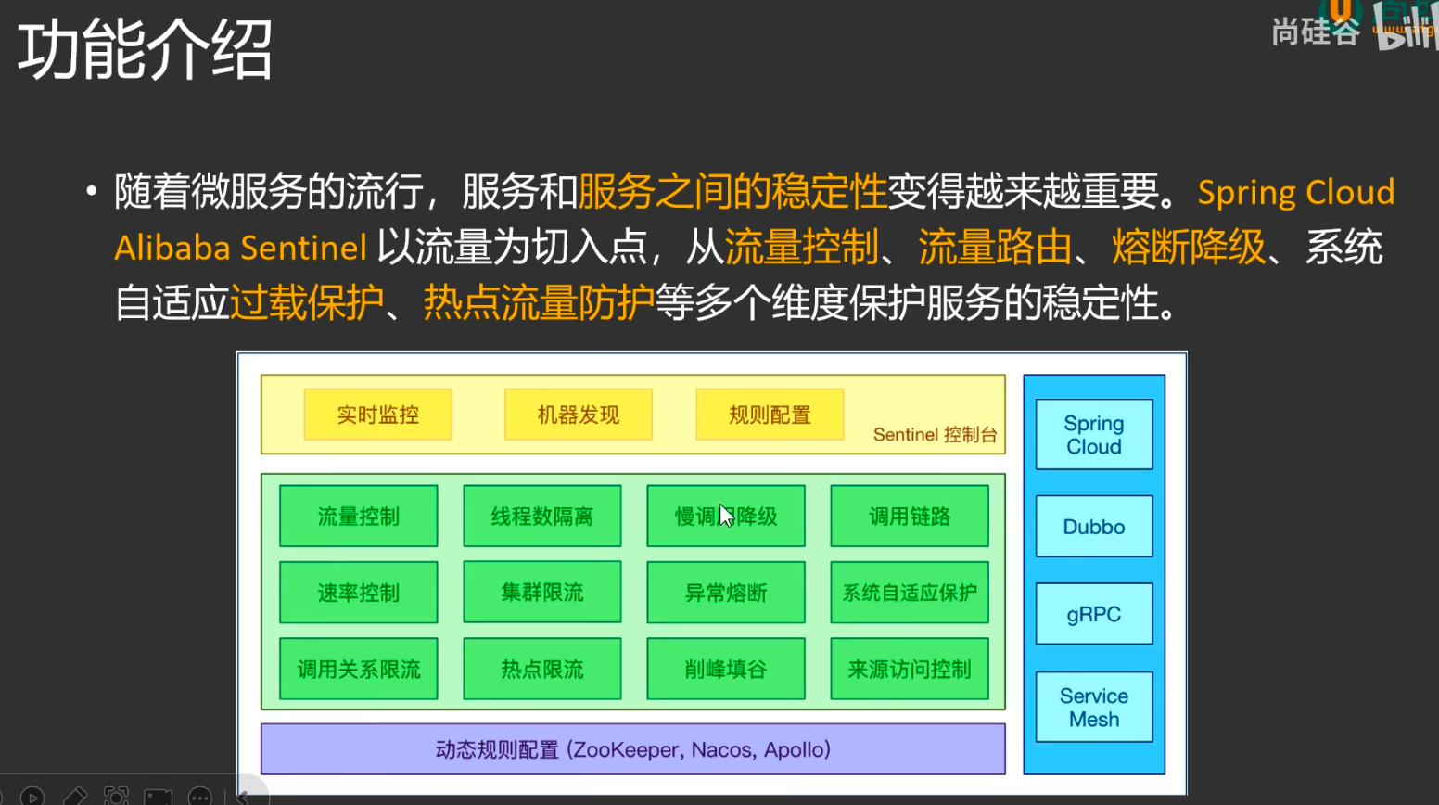Collapse toolbar with the left chevron arrow

click(x=243, y=796)
